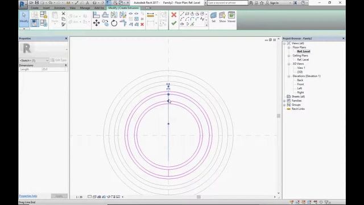Collapse the 3D Views node
The height and width of the screenshot is (205, 364).
[x=289, y=64]
